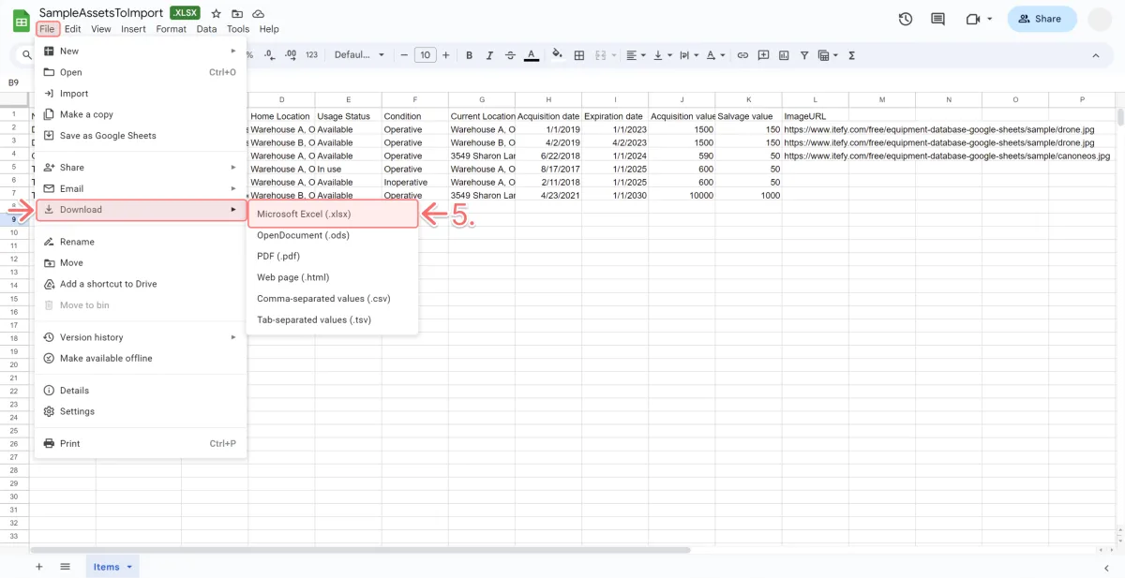Toggle strikethrough formatting
The height and width of the screenshot is (578, 1125).
[510, 55]
